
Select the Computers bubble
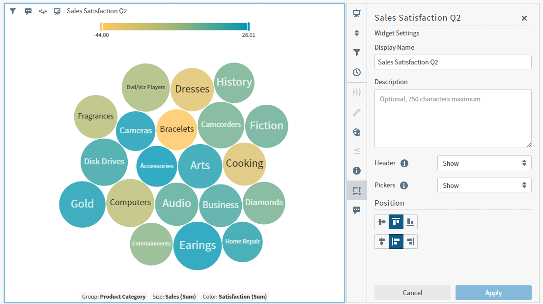(x=130, y=203)
